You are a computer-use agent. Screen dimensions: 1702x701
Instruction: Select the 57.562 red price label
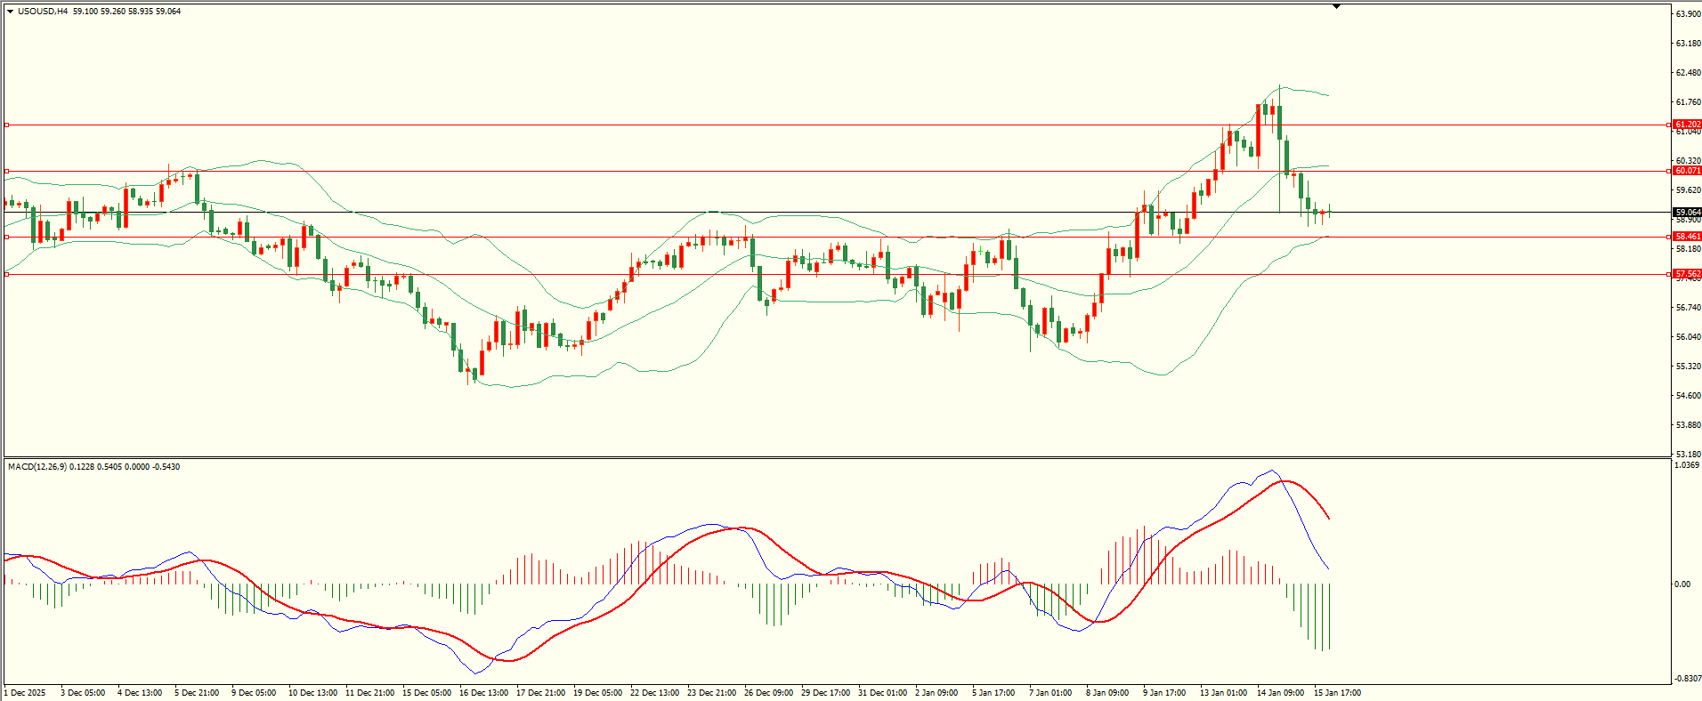click(x=1687, y=275)
